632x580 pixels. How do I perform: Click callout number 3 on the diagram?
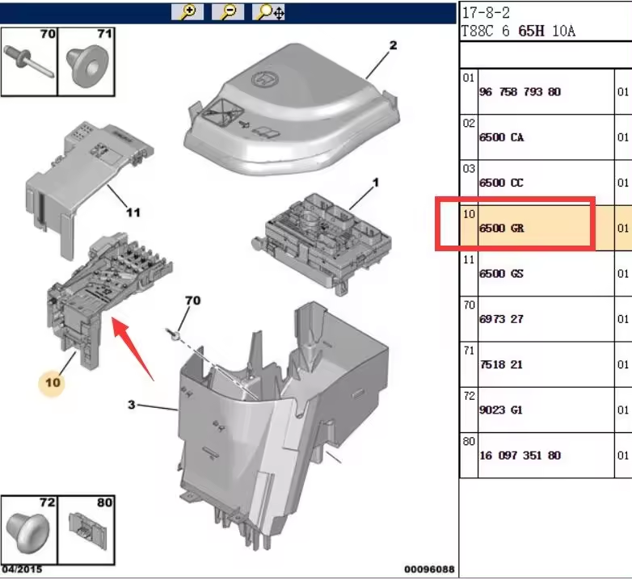point(132,405)
